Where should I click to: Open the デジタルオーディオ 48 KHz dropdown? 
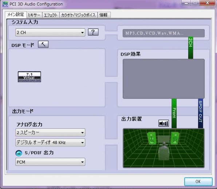pos(50,142)
